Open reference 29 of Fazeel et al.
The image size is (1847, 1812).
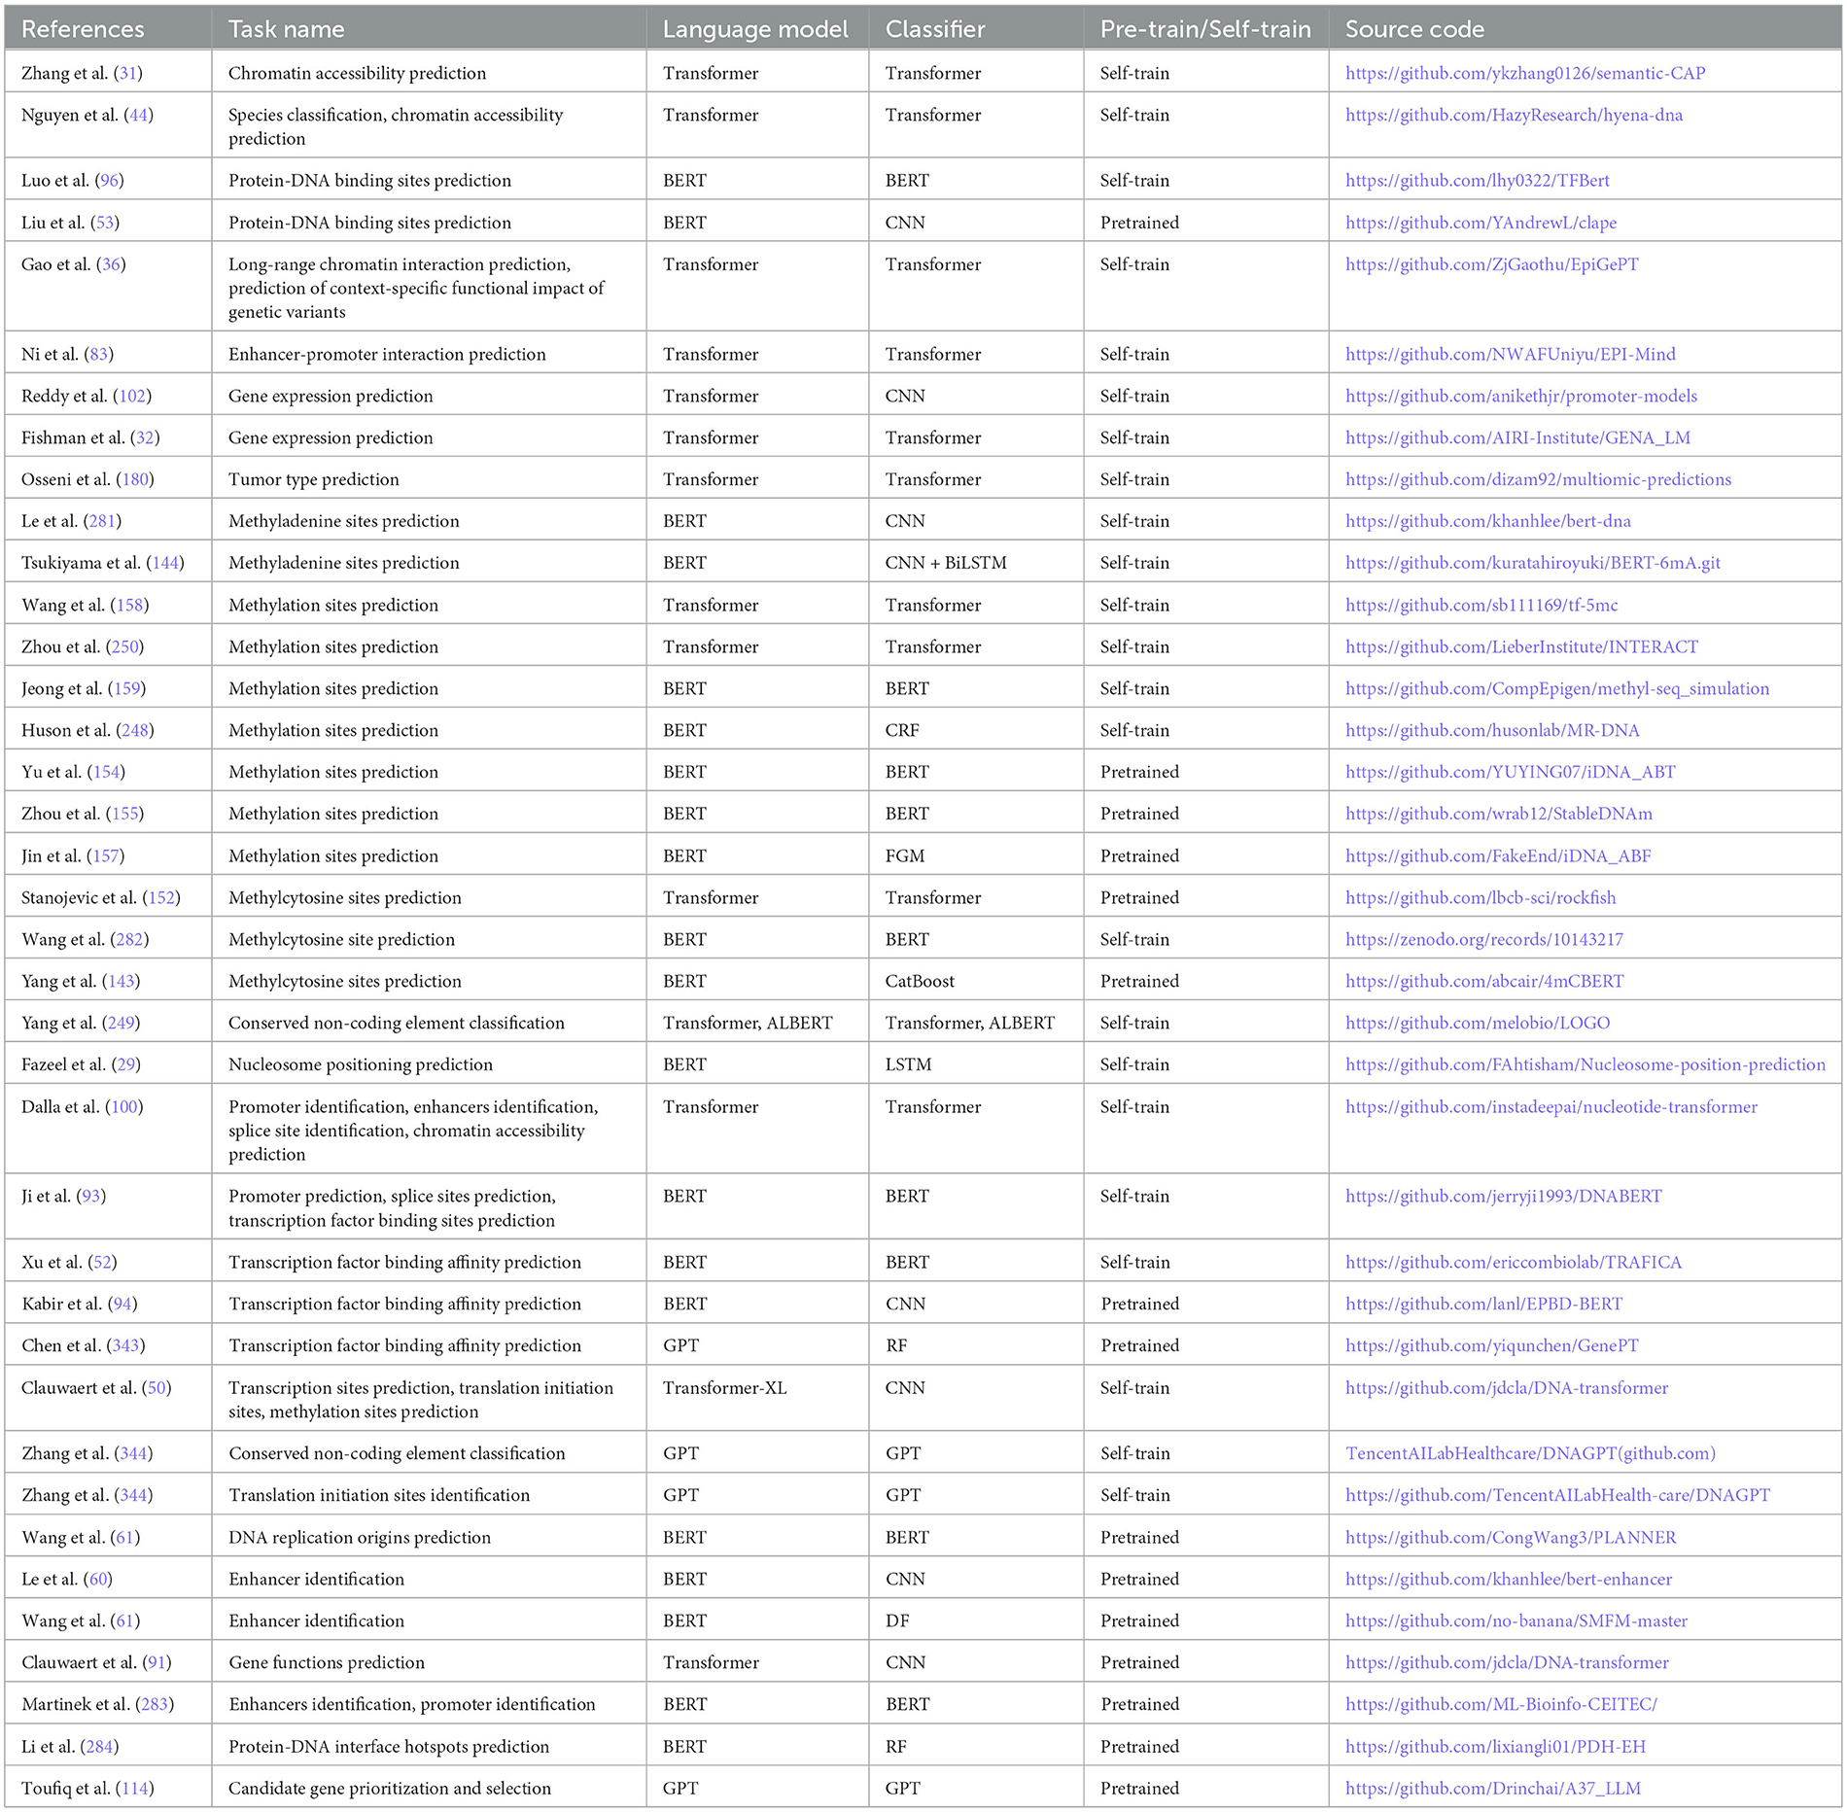[x=126, y=1064]
